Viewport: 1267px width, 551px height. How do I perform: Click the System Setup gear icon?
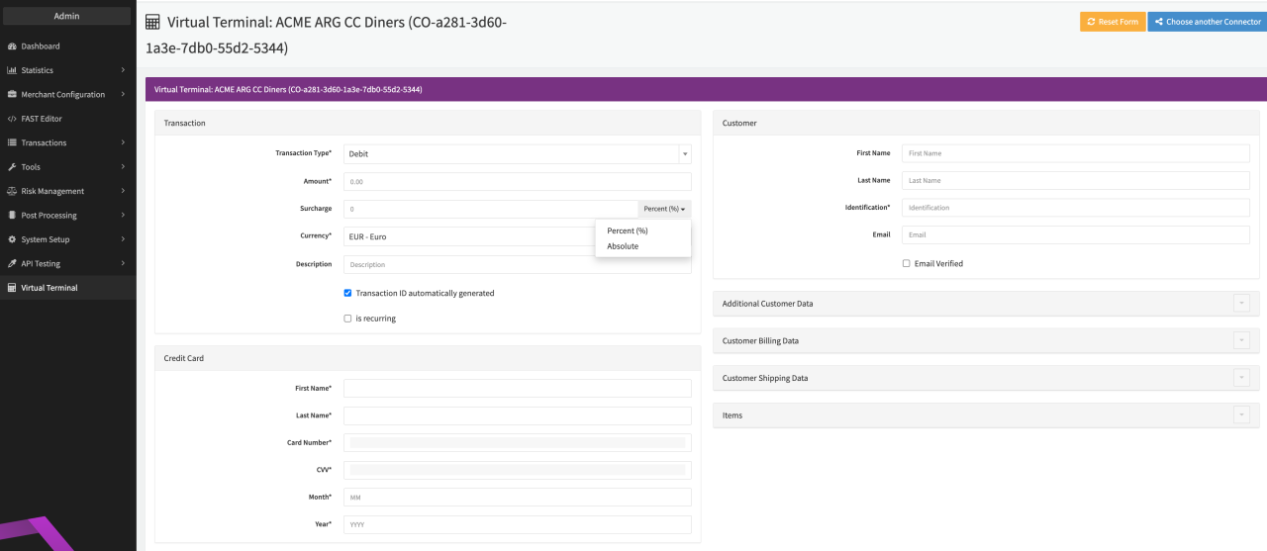(11, 239)
